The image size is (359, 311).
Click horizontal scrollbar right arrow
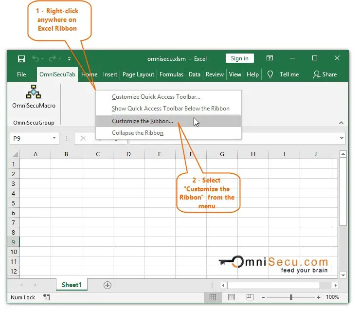[x=336, y=285]
